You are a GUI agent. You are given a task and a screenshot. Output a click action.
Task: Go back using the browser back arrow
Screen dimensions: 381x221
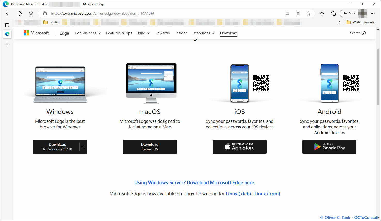pyautogui.click(x=8, y=13)
